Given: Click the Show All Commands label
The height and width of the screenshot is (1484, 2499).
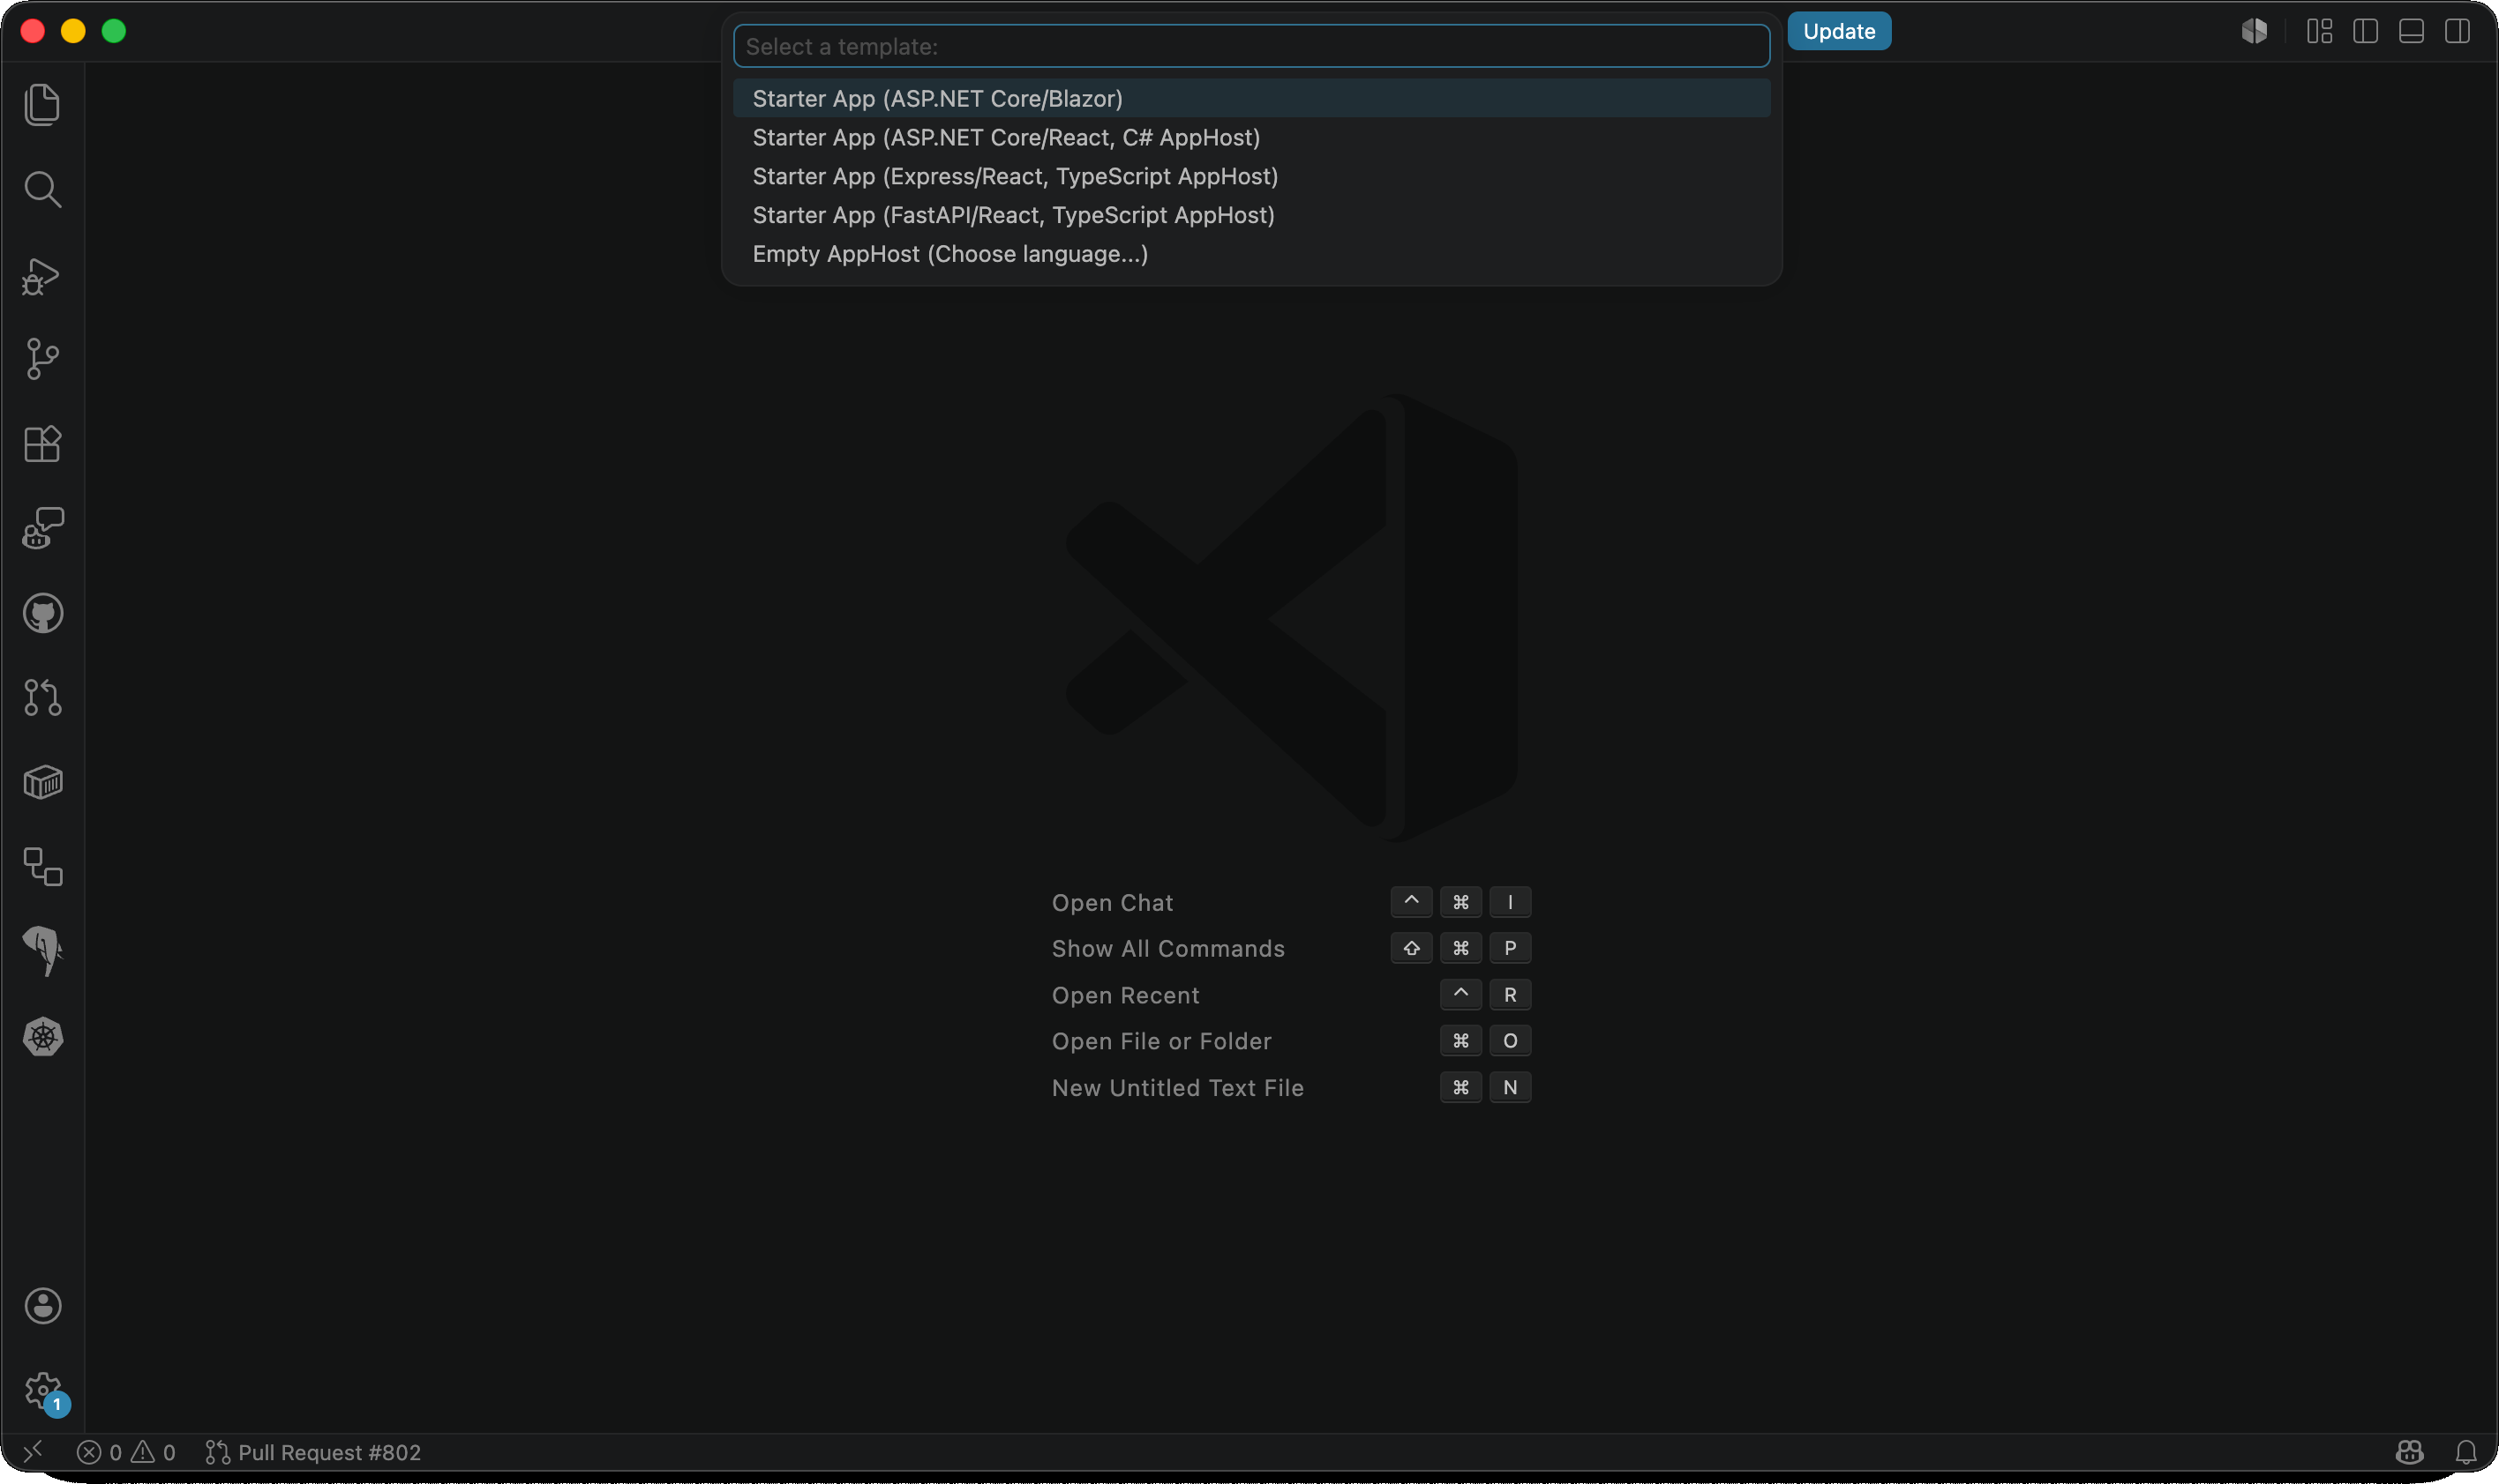Looking at the screenshot, I should pos(1168,948).
